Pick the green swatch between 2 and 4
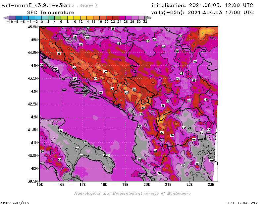This screenshot has height=205, width=265. (x=51, y=18)
